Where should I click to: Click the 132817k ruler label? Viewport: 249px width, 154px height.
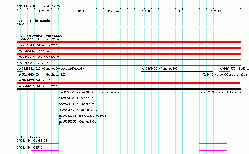(217, 11)
